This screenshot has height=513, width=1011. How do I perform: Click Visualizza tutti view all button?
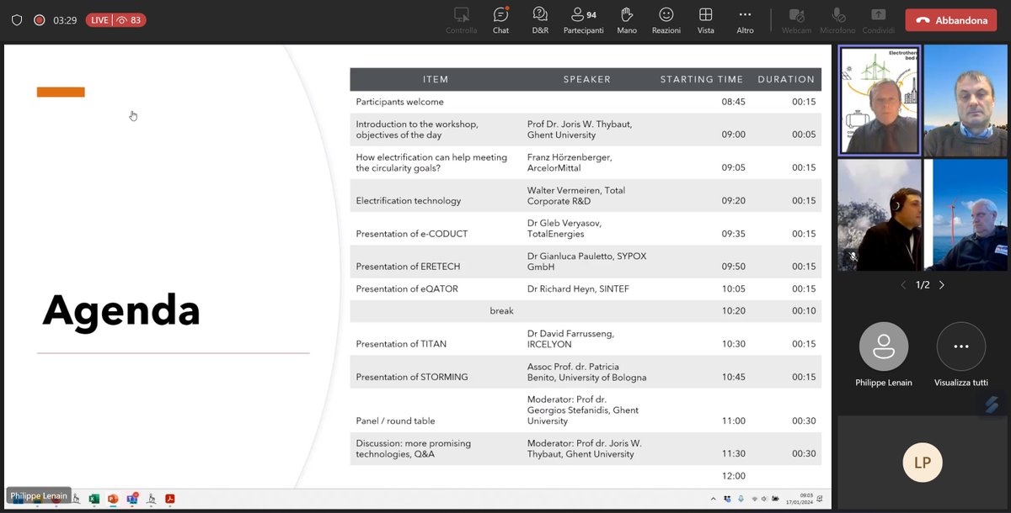point(961,346)
